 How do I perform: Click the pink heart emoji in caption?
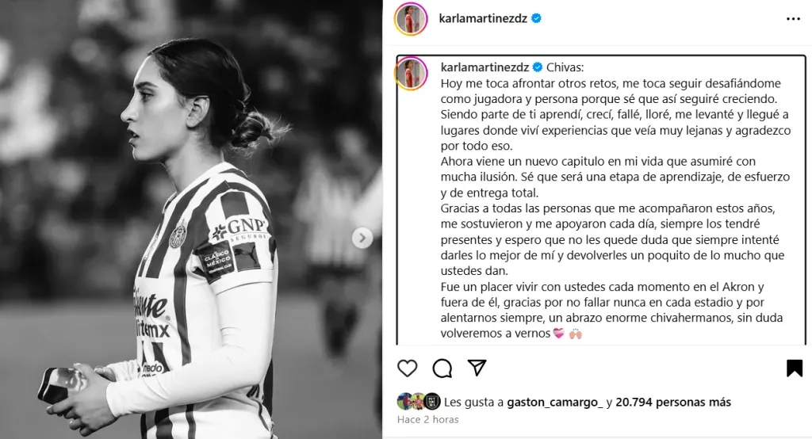click(x=558, y=334)
